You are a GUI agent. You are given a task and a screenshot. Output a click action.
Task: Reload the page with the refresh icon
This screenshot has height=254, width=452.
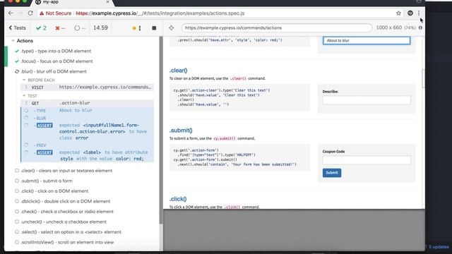coord(30,13)
